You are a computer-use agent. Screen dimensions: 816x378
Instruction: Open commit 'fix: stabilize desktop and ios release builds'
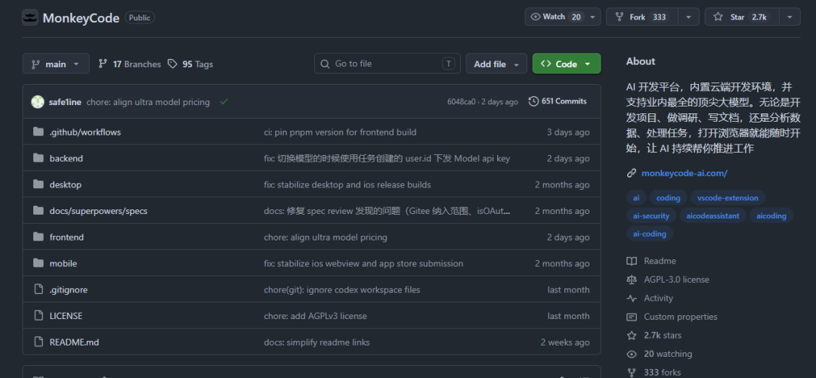347,184
